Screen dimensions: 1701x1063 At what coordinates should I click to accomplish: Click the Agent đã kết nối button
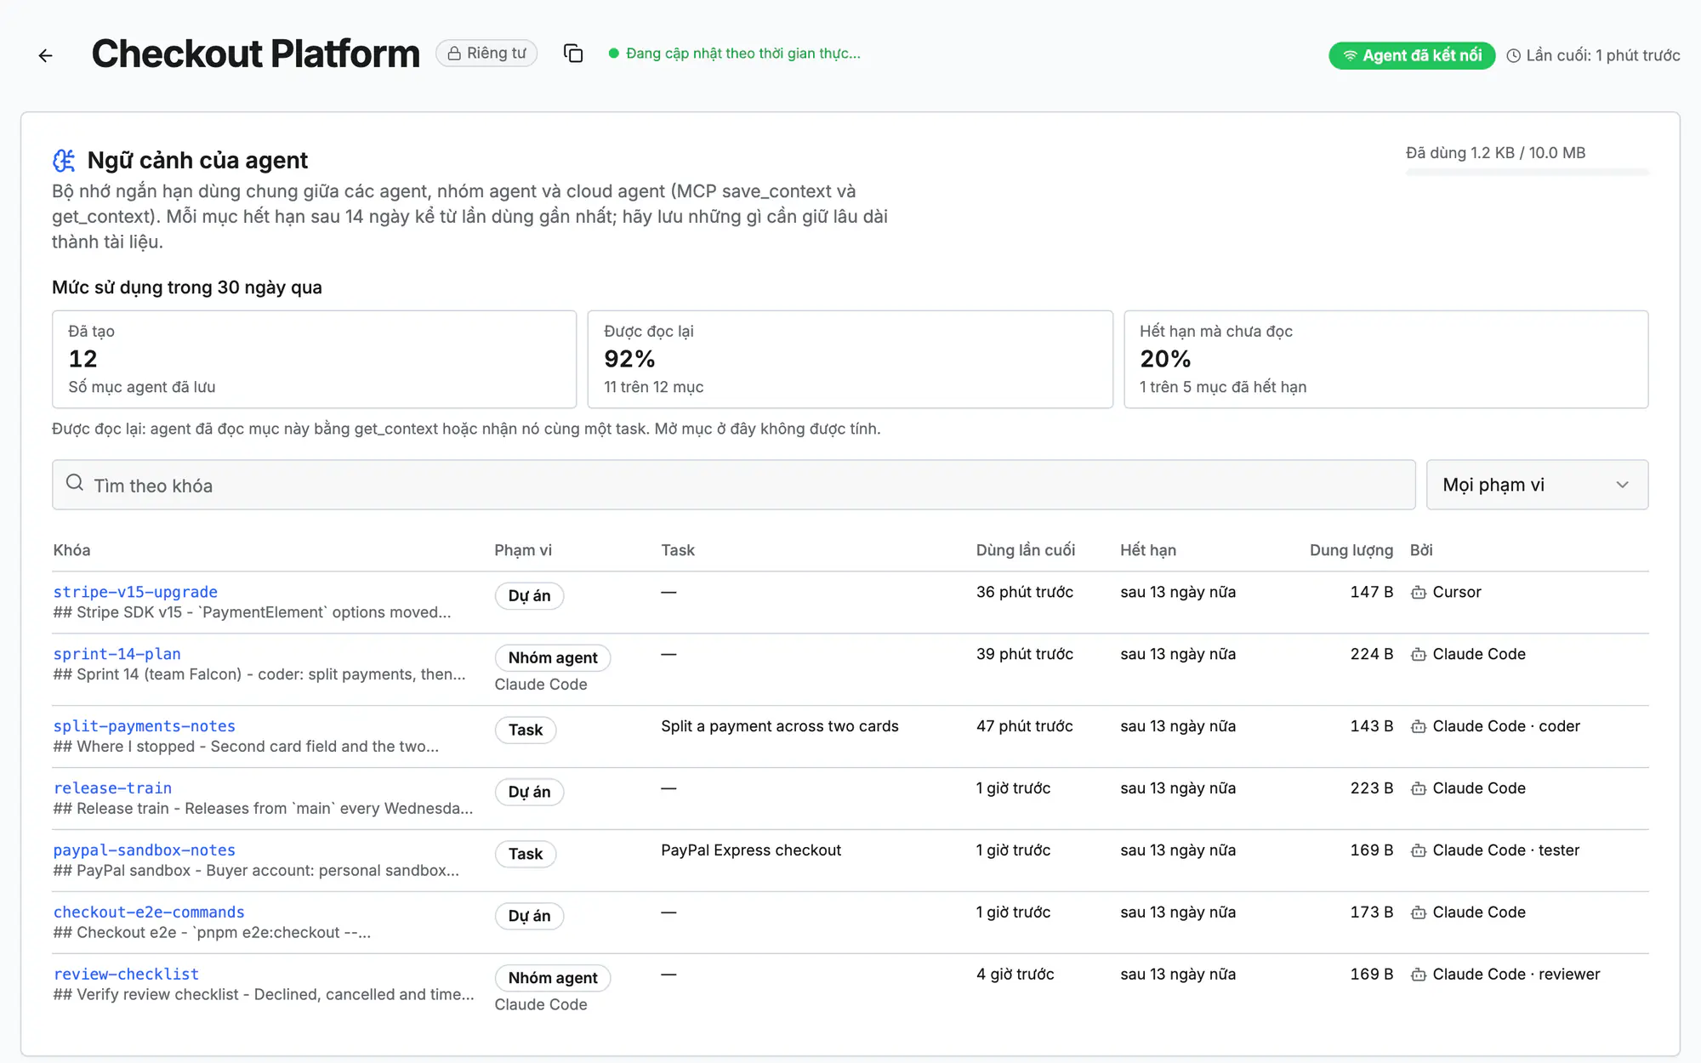[x=1412, y=56]
